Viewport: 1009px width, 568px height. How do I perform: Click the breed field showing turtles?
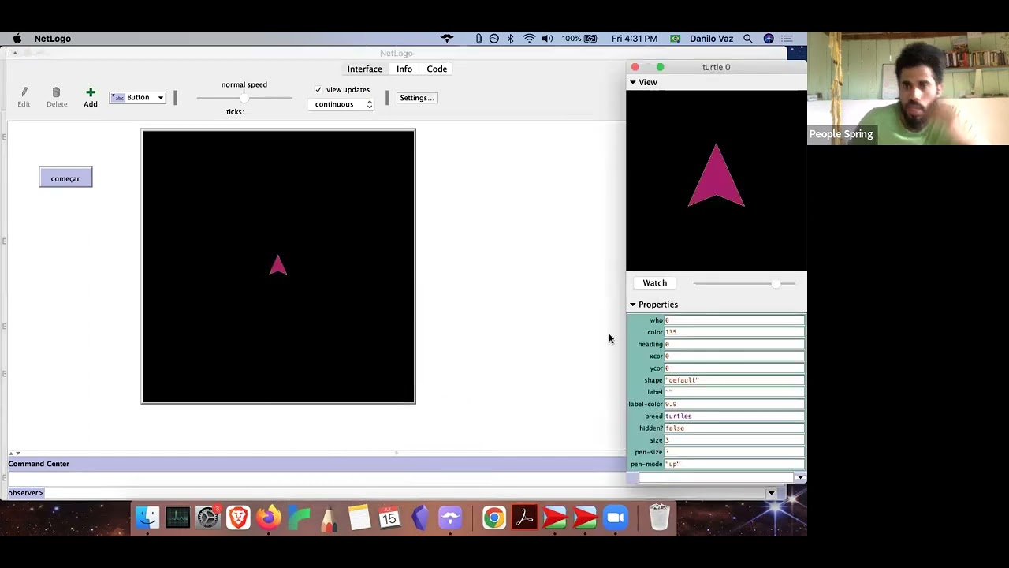coord(734,416)
